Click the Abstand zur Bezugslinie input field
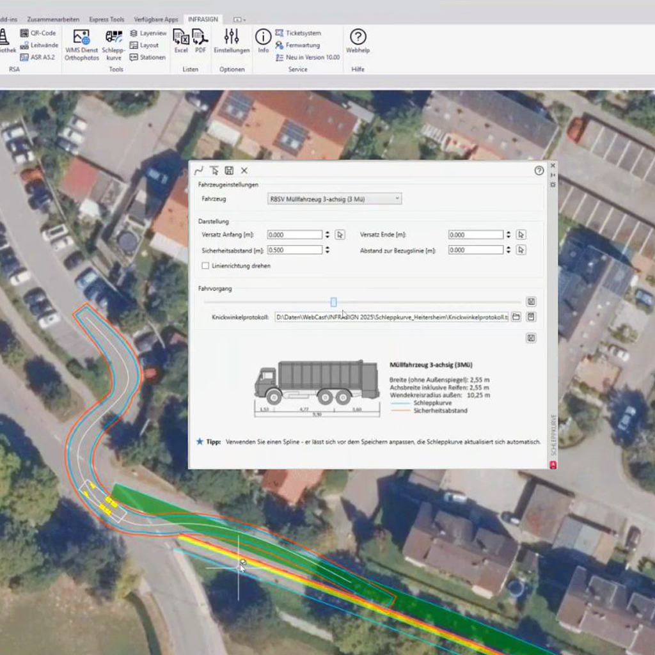Image resolution: width=655 pixels, height=655 pixels. 475,250
